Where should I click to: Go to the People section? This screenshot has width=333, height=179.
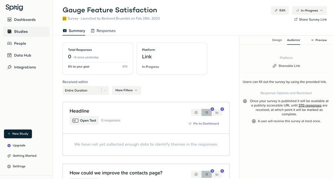20,43
